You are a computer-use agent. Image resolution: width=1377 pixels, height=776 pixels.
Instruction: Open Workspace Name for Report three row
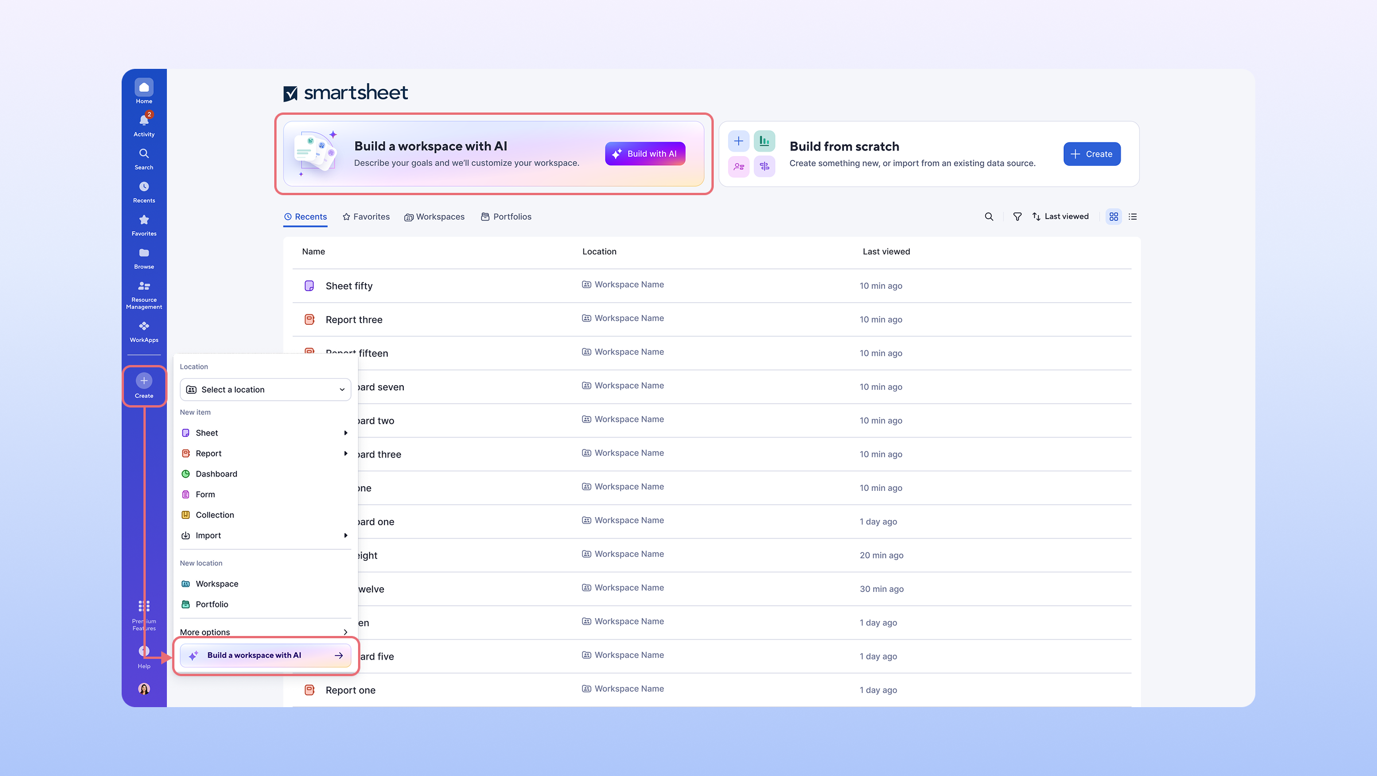point(623,319)
